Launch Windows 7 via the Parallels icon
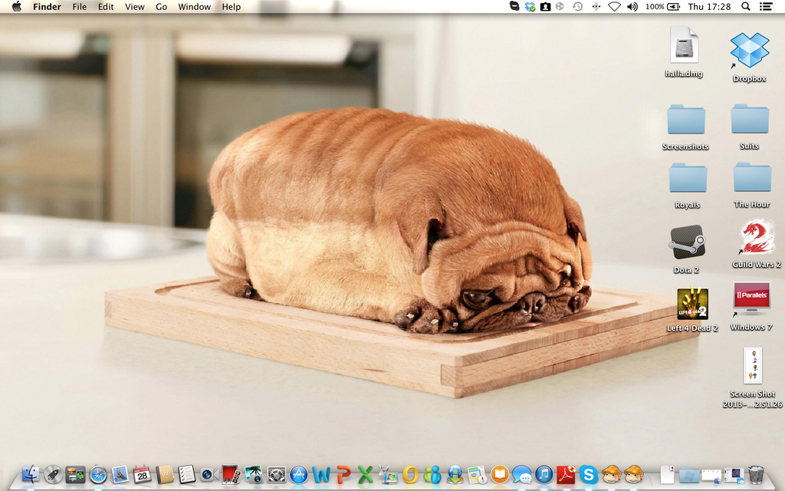Image resolution: width=785 pixels, height=491 pixels. (x=750, y=300)
